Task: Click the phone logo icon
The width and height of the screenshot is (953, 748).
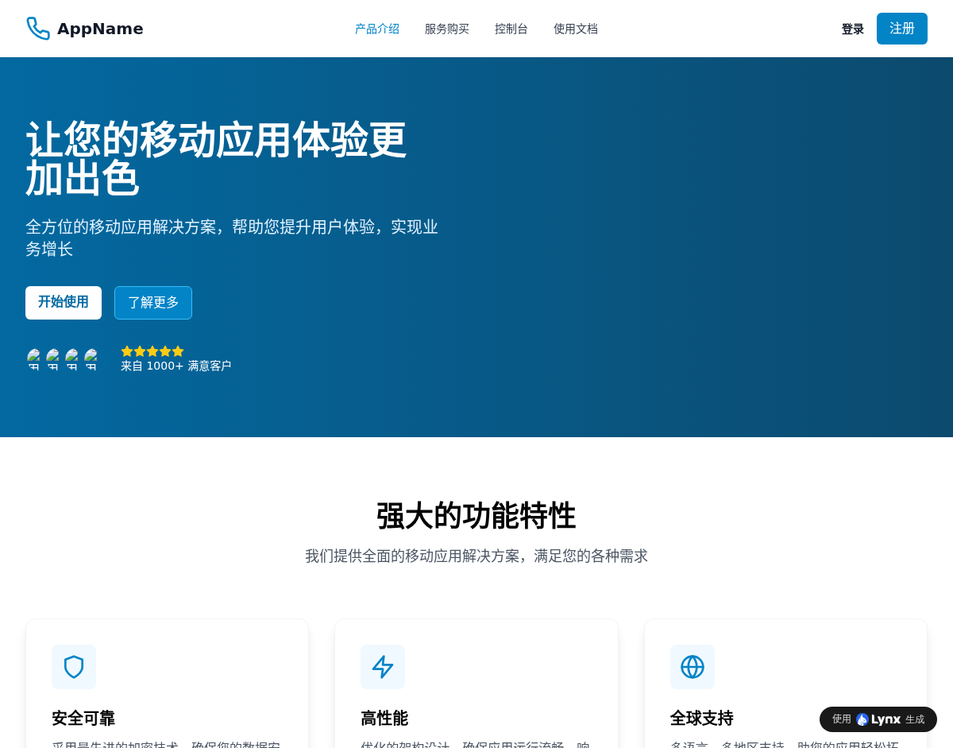Action: tap(38, 29)
